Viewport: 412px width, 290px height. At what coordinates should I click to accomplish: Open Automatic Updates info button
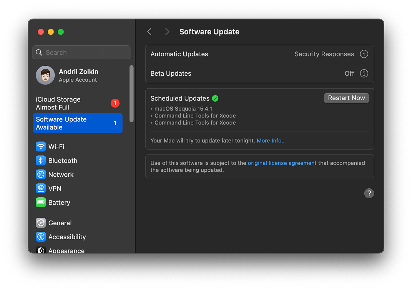tap(364, 54)
